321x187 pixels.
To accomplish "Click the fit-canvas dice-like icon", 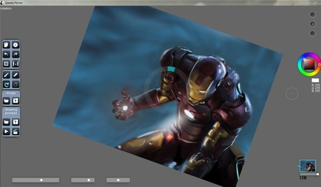I will point(6,64).
